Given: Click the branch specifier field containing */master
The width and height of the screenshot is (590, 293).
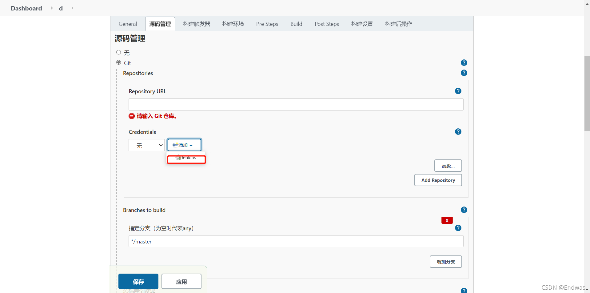Looking at the screenshot, I should pyautogui.click(x=296, y=241).
